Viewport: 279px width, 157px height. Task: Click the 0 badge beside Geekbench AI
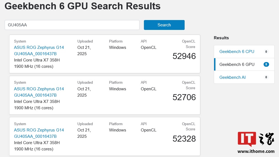(266, 77)
